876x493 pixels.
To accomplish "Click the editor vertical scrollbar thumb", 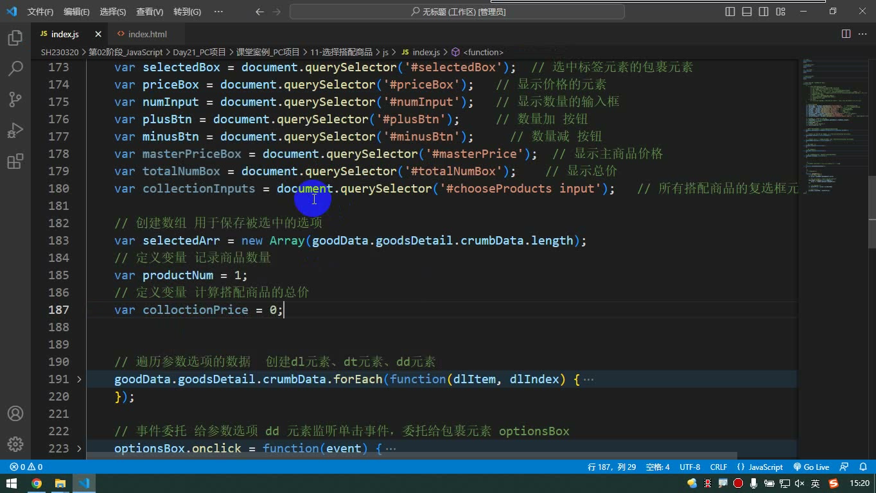I will [872, 212].
